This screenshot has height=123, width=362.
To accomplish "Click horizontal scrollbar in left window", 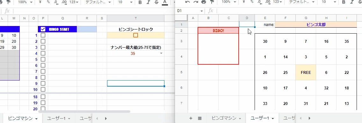I will [x=84, y=112].
